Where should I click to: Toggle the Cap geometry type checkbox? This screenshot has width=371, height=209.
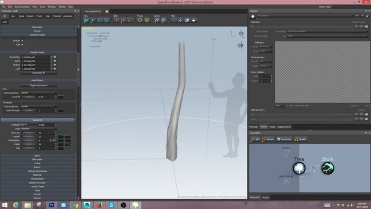22,44
